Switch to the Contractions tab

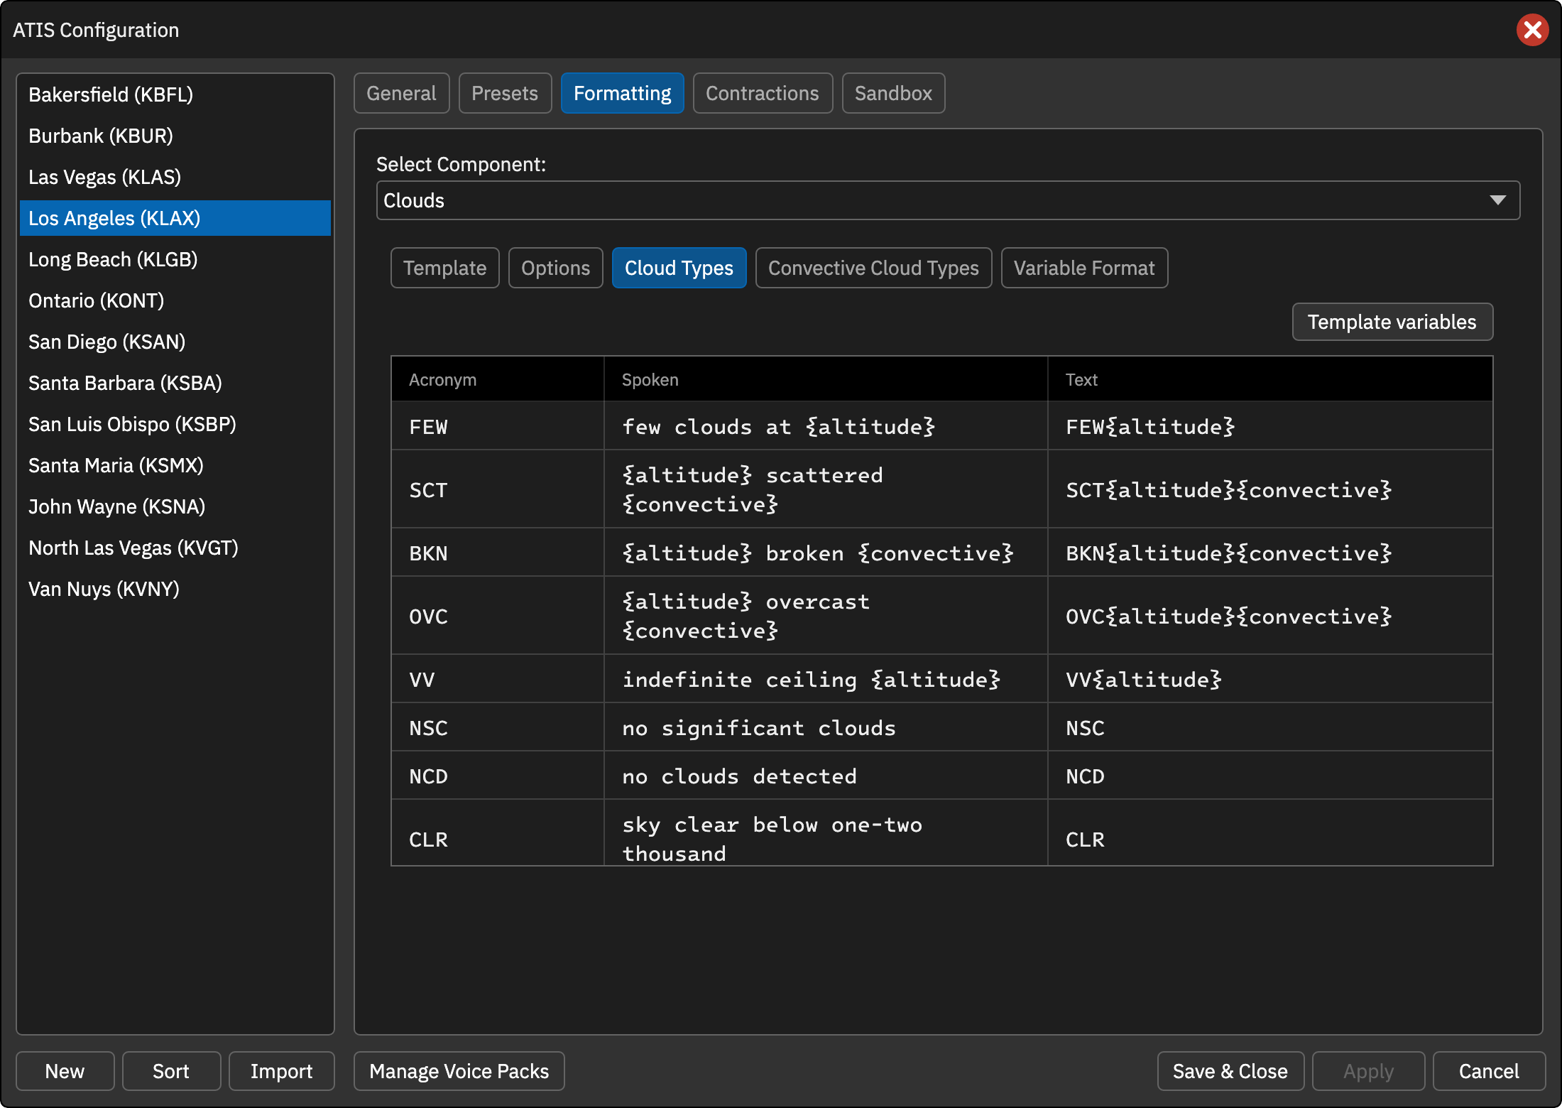tap(762, 93)
